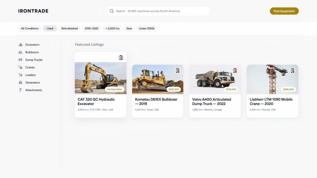Open the Bulldozors category label
Screen dimensions: 317x178
[x=32, y=52]
